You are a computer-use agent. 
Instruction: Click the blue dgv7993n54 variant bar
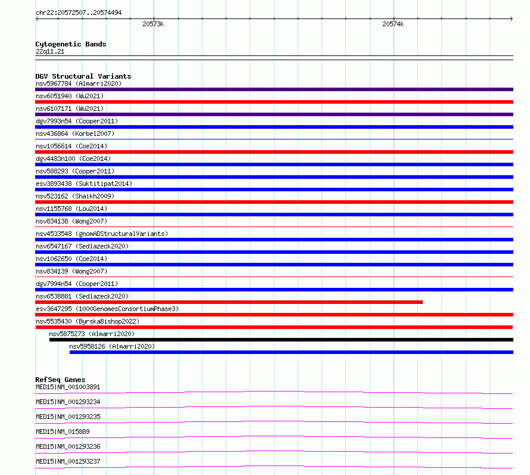(x=274, y=127)
